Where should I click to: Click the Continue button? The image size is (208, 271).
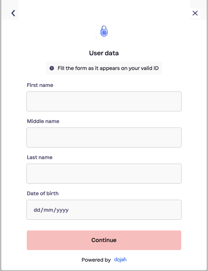pos(104,240)
